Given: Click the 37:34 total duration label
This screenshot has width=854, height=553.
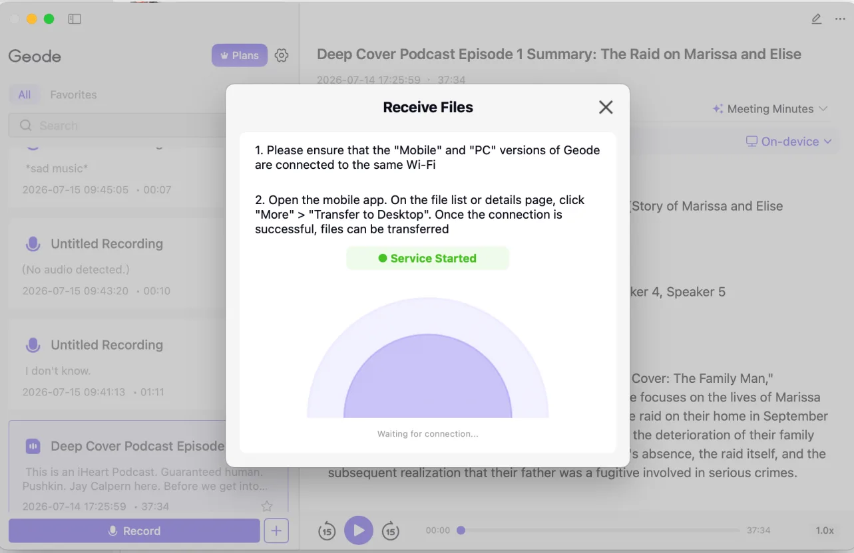Looking at the screenshot, I should click(758, 530).
